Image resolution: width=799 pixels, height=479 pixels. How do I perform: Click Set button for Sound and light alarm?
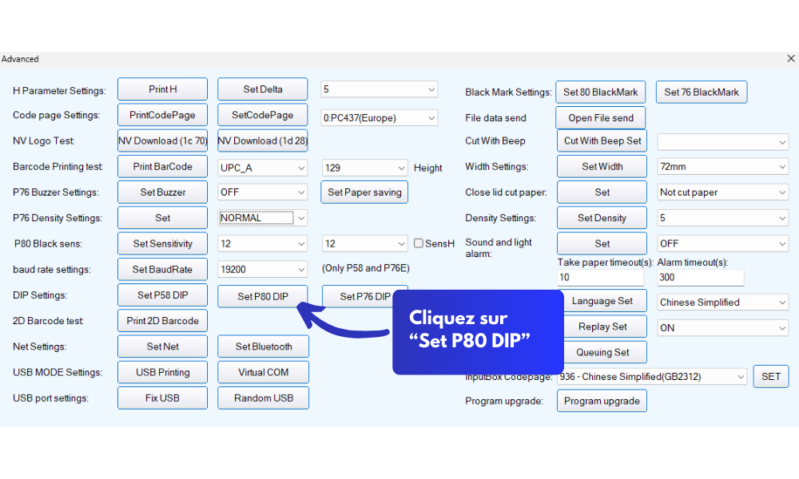coord(602,243)
